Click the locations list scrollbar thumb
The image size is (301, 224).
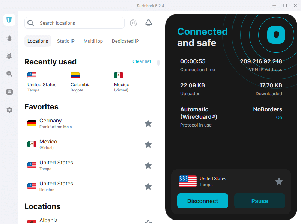158,63
